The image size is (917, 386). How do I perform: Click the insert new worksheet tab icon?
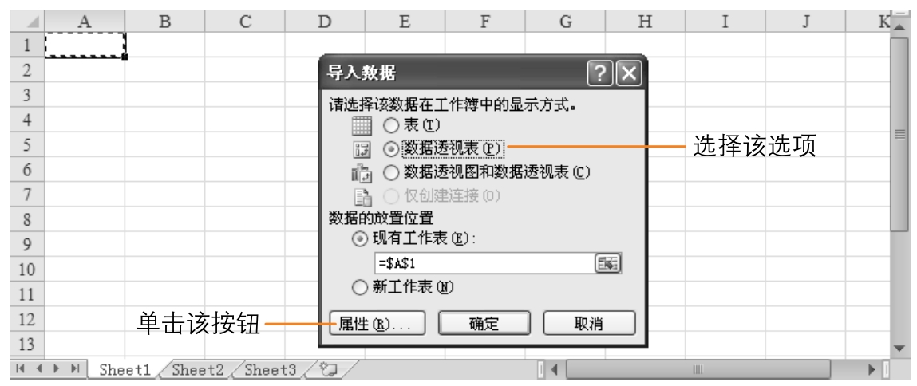326,370
